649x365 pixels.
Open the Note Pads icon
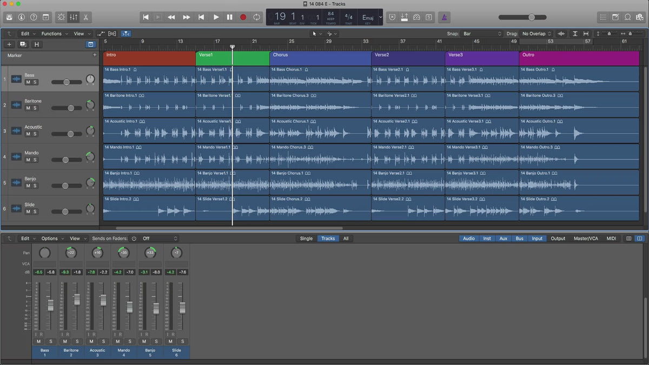coord(615,17)
